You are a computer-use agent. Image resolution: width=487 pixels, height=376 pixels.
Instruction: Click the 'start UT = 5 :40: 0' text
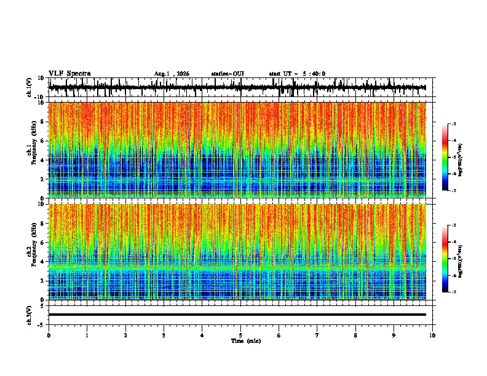tap(297, 74)
